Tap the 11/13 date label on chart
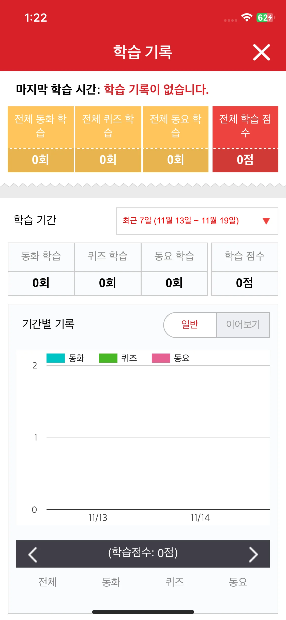 tap(98, 518)
